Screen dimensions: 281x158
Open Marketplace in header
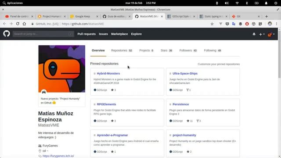pos(119,34)
